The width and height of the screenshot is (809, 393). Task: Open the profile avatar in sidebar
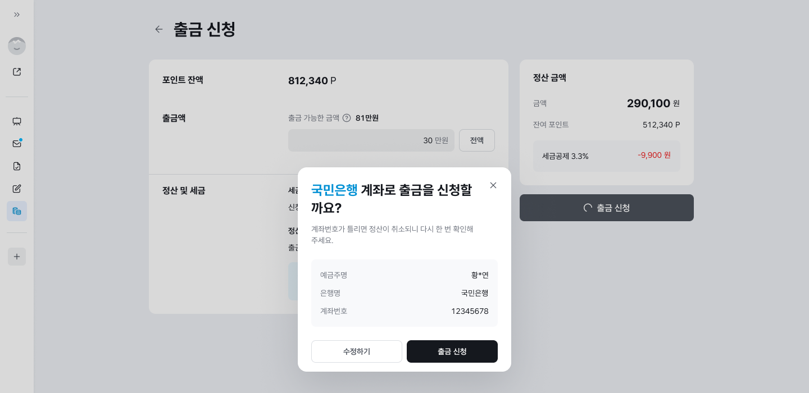(x=17, y=46)
